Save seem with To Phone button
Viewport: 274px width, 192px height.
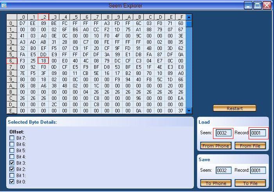pos(216,183)
